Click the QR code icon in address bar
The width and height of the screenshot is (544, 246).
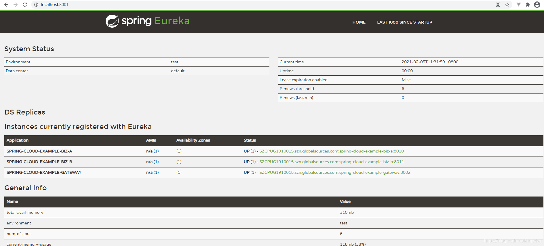(498, 5)
